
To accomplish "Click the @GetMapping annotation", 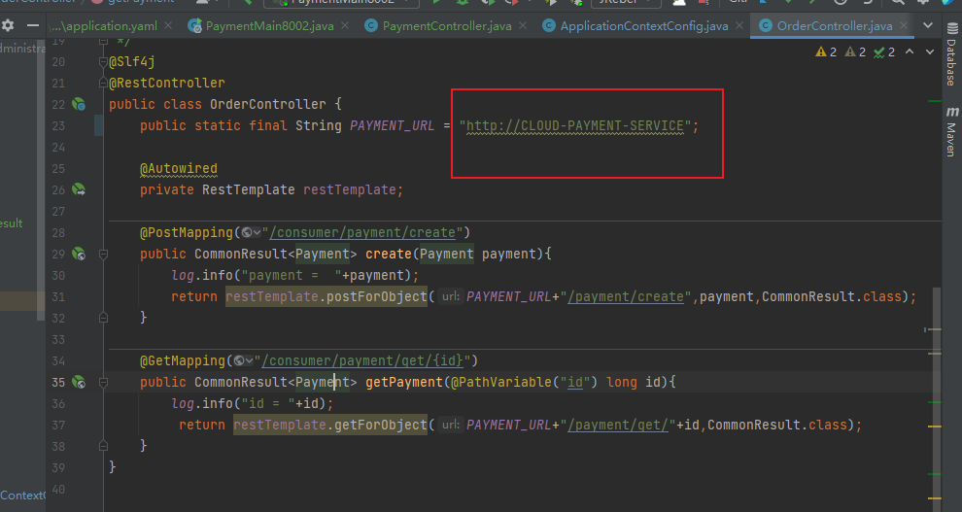I will point(183,360).
